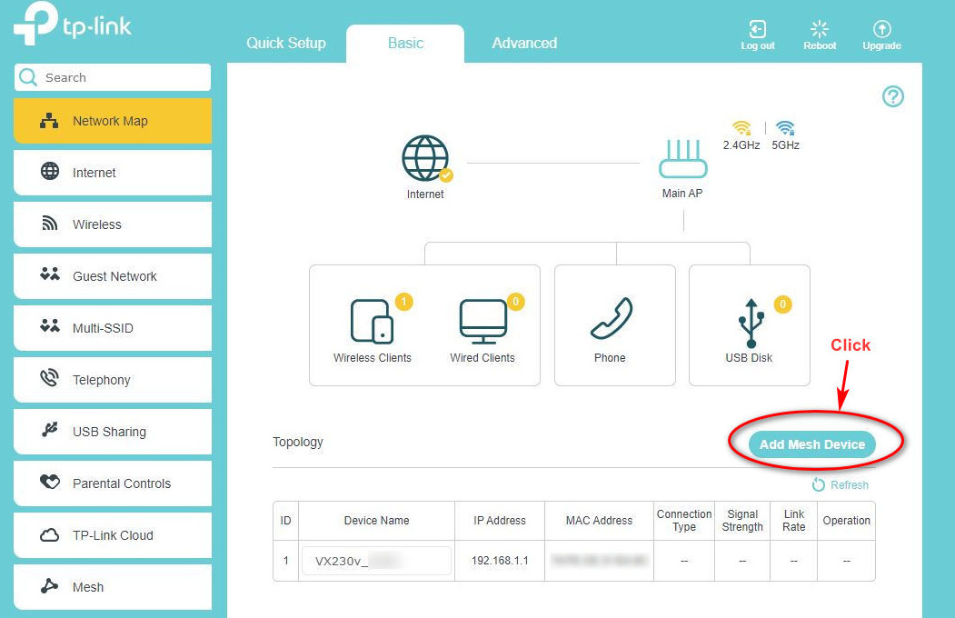
Task: Click the Link Rate column header
Action: click(793, 521)
